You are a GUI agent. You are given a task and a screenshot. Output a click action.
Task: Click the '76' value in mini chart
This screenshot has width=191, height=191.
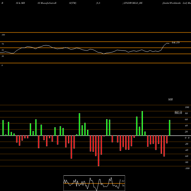click(x=123, y=186)
